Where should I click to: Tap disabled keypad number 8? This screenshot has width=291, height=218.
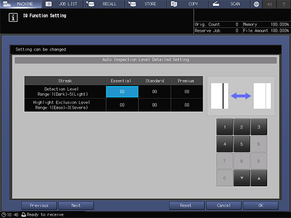[241, 161]
